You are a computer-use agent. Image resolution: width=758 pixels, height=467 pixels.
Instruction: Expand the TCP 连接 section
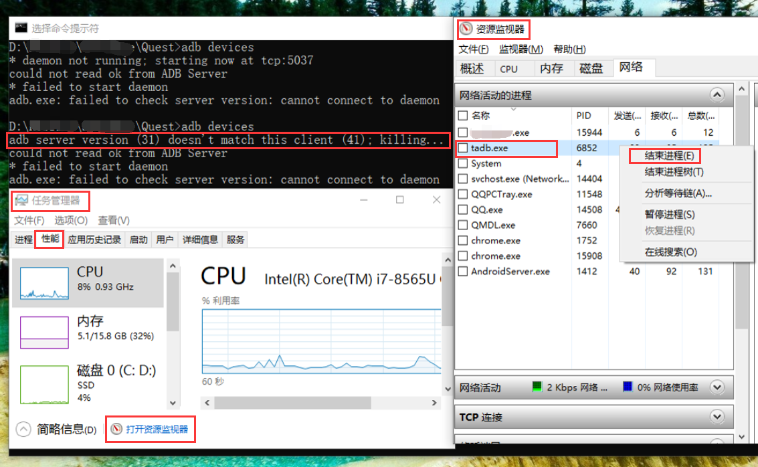click(x=717, y=417)
